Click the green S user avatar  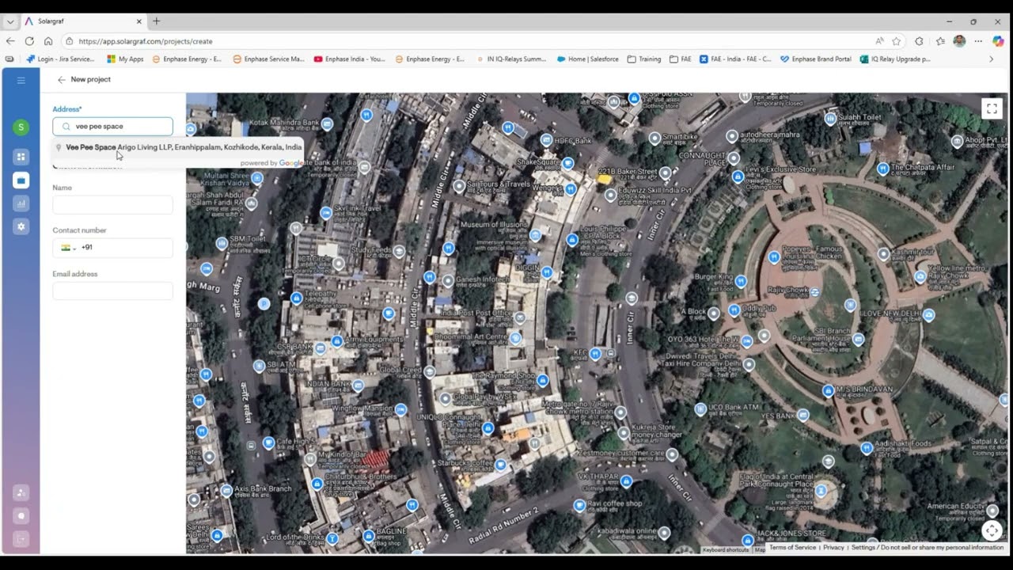(21, 127)
